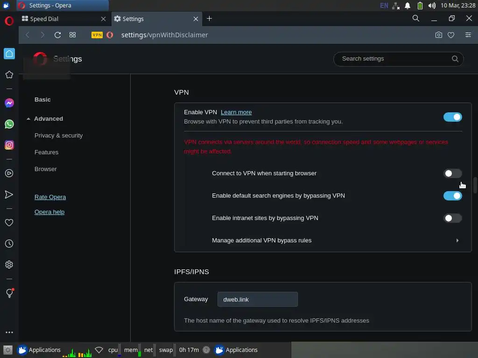Open Easy Setup sliders icon
This screenshot has width=478, height=358.
[468, 35]
